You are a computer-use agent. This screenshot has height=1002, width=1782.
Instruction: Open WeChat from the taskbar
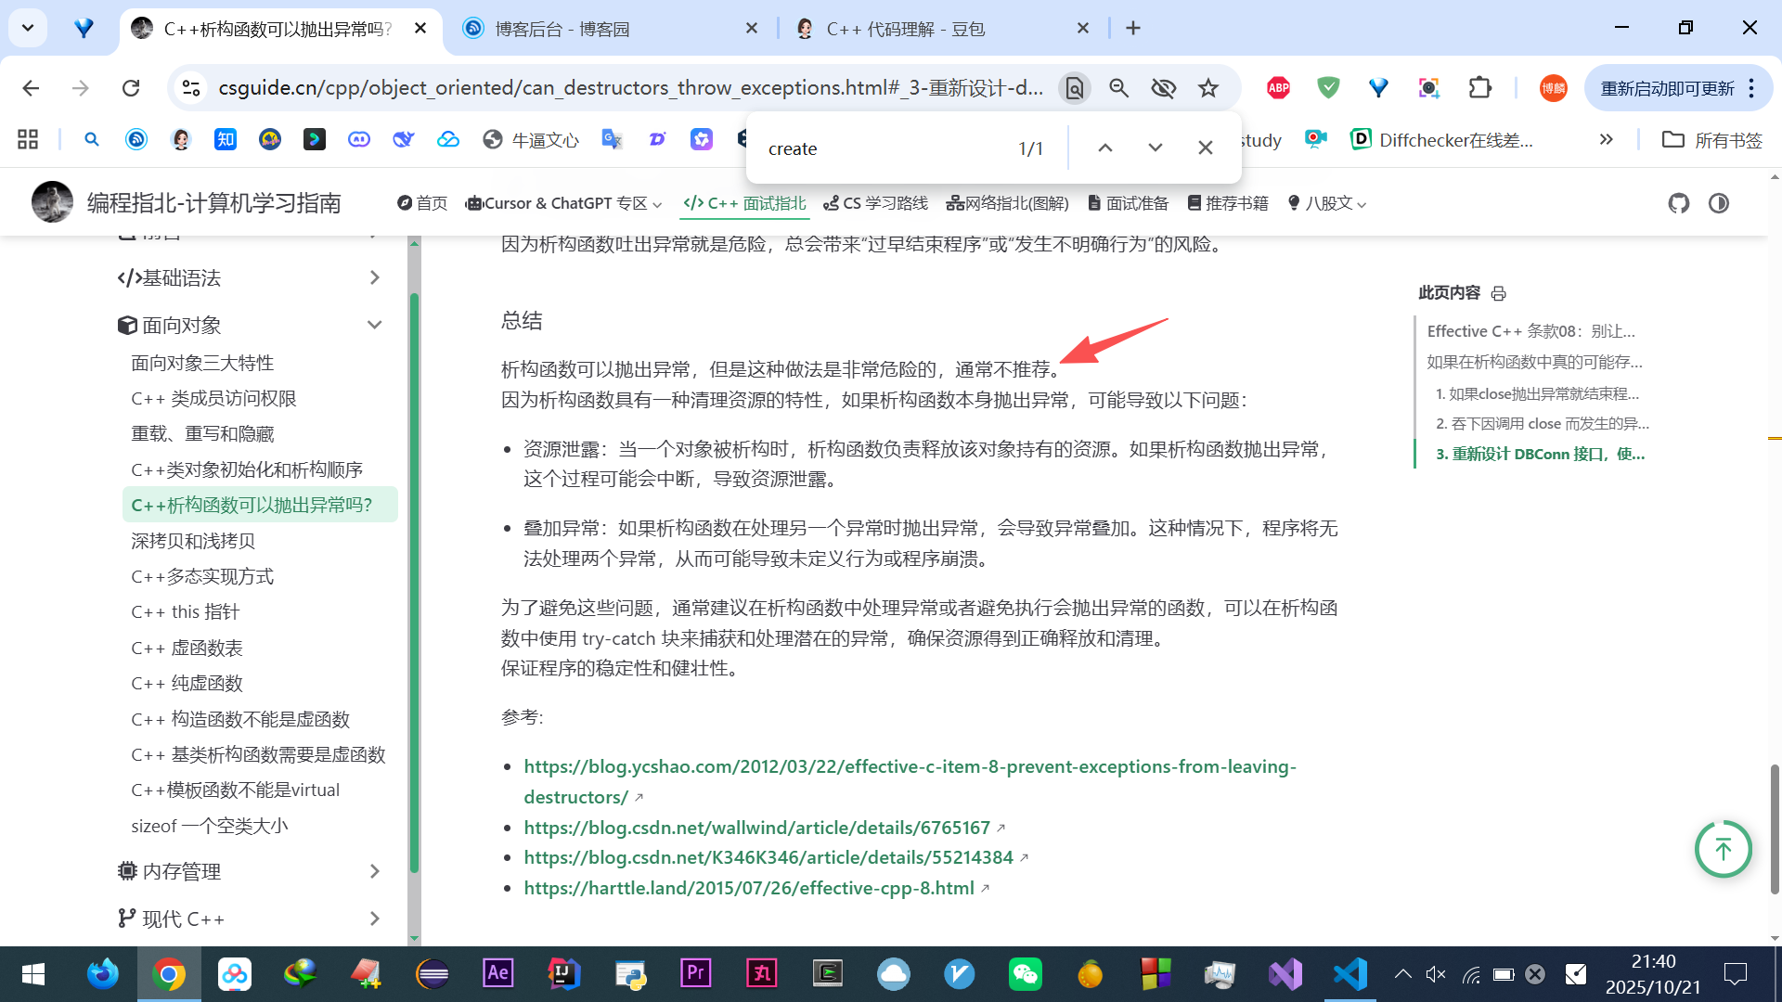[x=1025, y=974]
